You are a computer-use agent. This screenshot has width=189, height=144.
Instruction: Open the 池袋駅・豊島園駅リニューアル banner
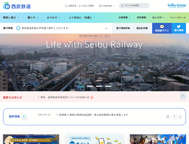click(x=31, y=139)
